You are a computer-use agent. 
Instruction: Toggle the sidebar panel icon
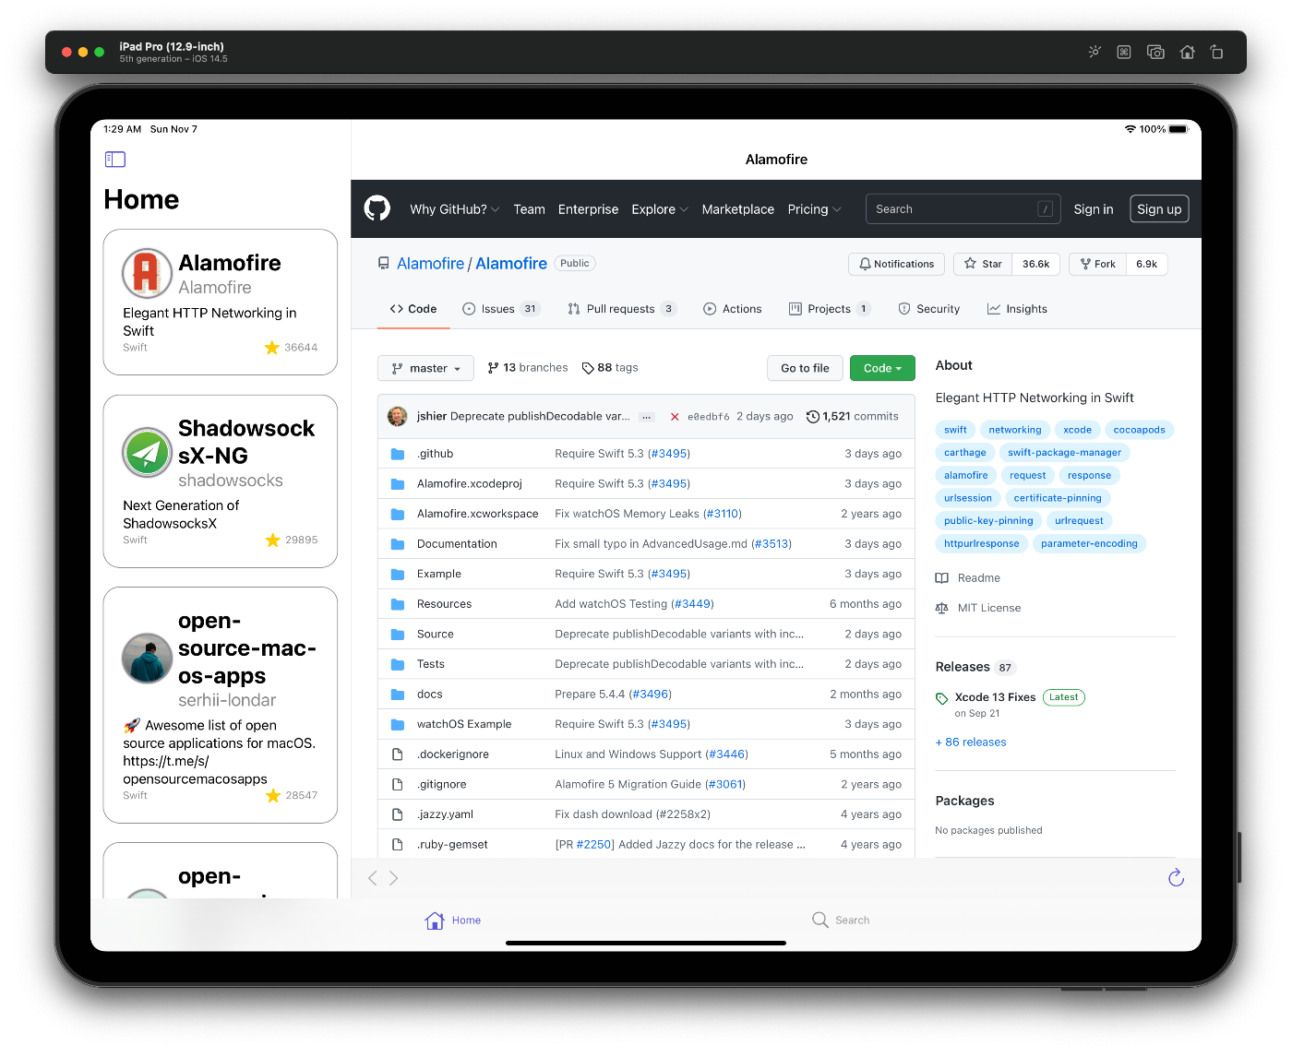coord(115,160)
